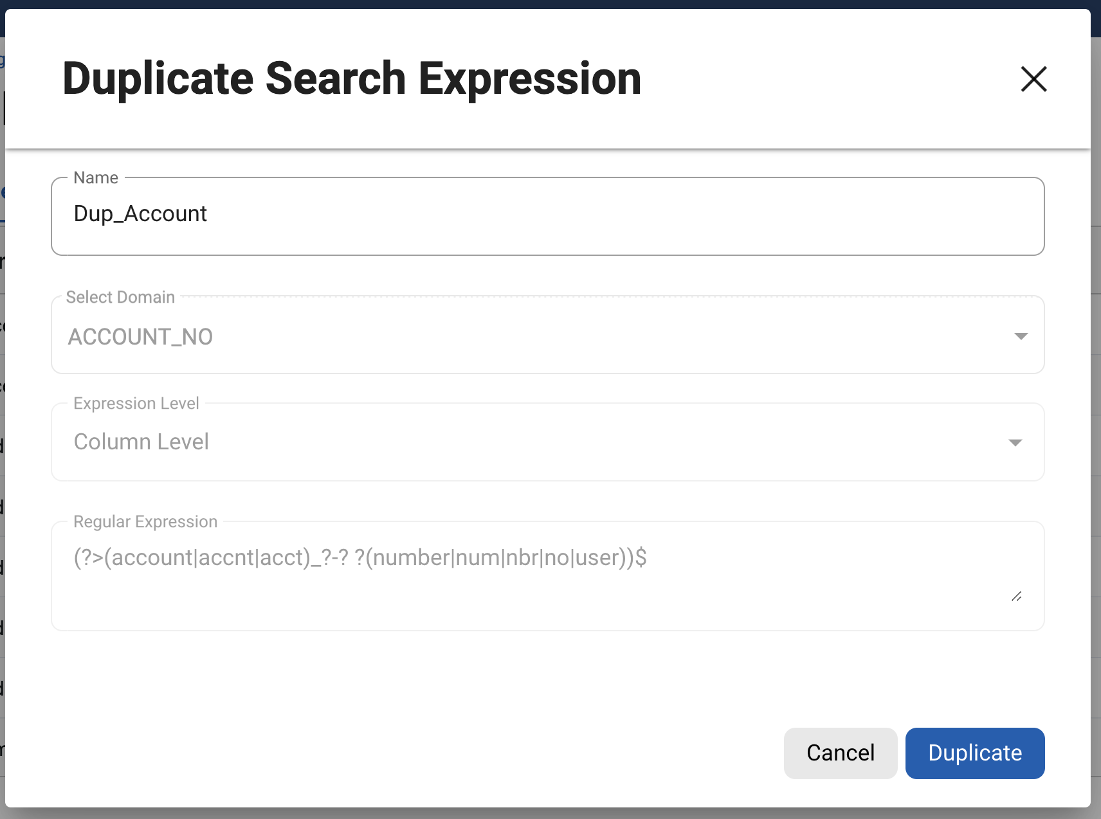
Task: Place cursor in Dup_Account text
Action: (140, 214)
